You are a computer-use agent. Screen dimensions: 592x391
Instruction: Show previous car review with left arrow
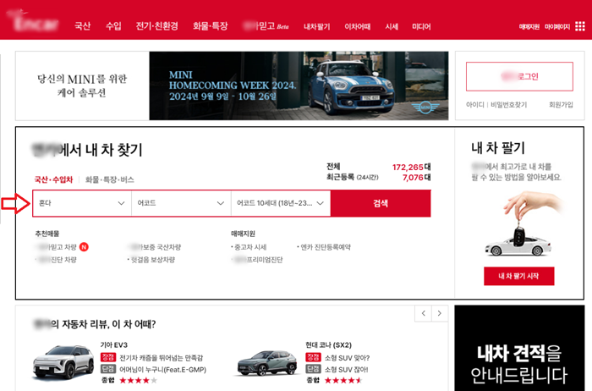coord(423,313)
